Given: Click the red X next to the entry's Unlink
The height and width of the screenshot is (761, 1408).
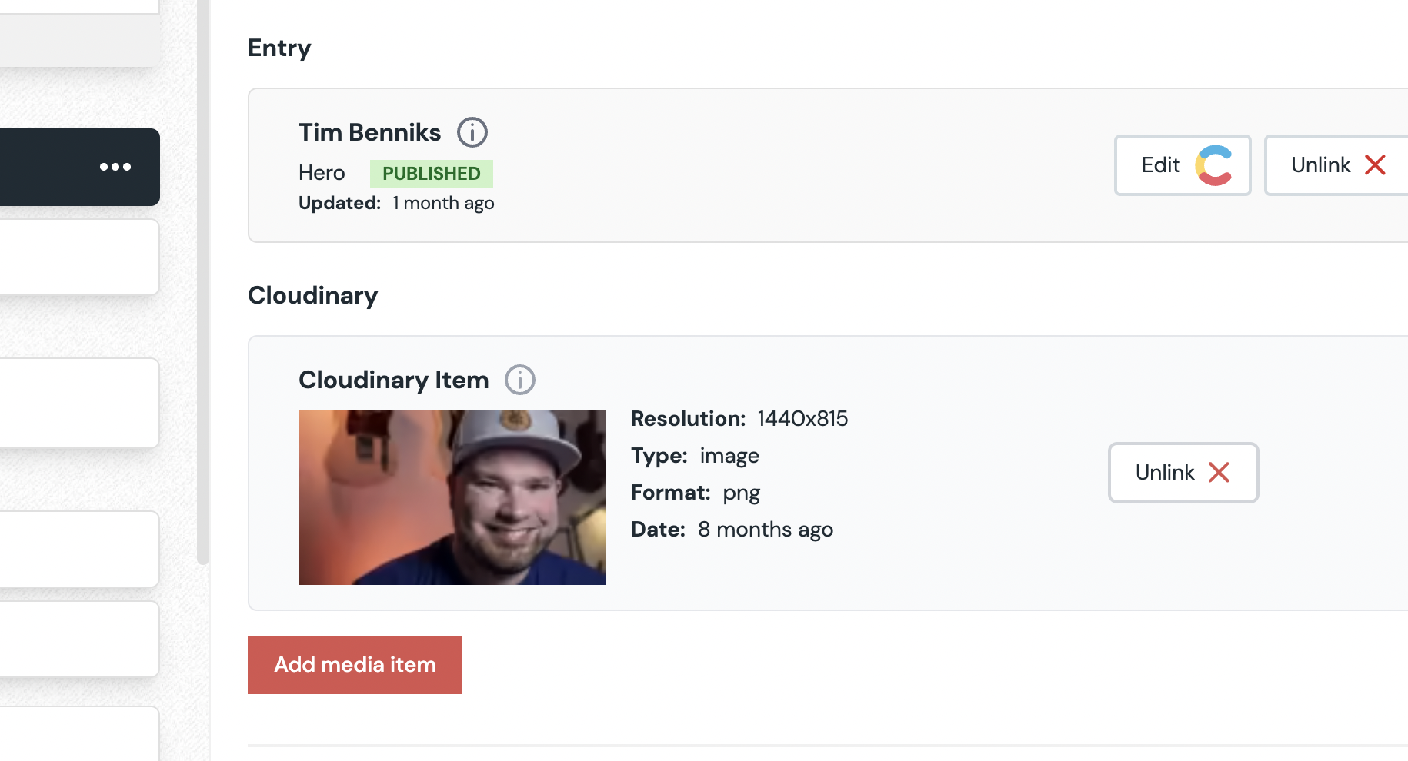Looking at the screenshot, I should (1375, 165).
